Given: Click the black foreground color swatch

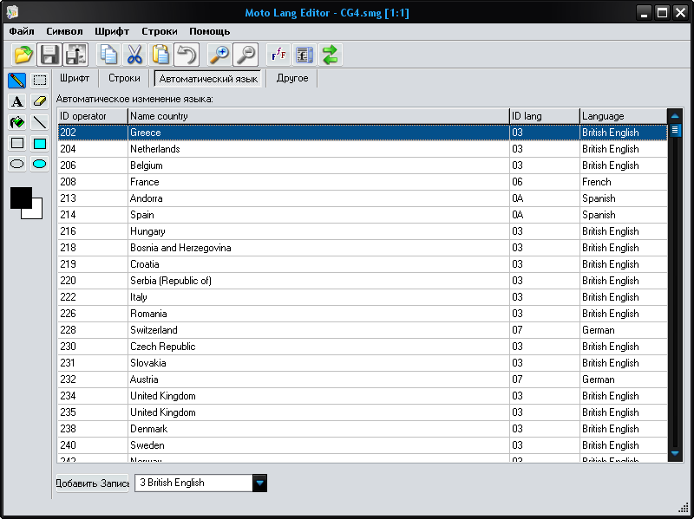Looking at the screenshot, I should click(x=21, y=198).
